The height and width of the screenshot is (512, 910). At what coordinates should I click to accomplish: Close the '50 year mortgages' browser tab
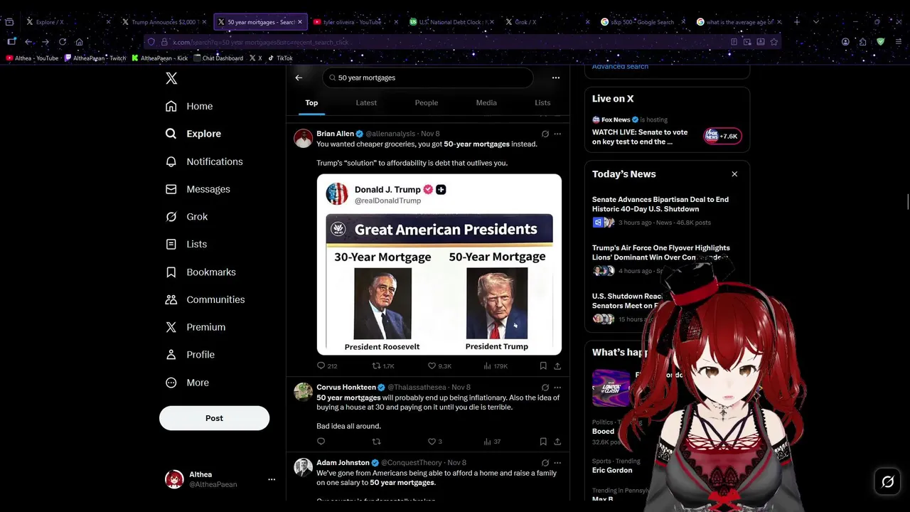coord(299,22)
